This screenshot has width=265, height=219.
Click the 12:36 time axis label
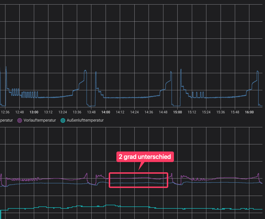[x=5, y=112]
